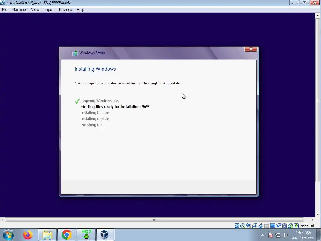
Task: Open the Windows Start orb
Action: (8, 235)
